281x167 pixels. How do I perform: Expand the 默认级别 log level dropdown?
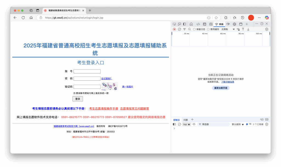tap(238, 124)
